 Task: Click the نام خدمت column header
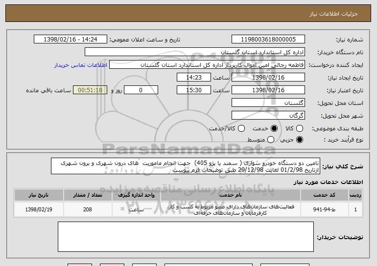click(231, 195)
